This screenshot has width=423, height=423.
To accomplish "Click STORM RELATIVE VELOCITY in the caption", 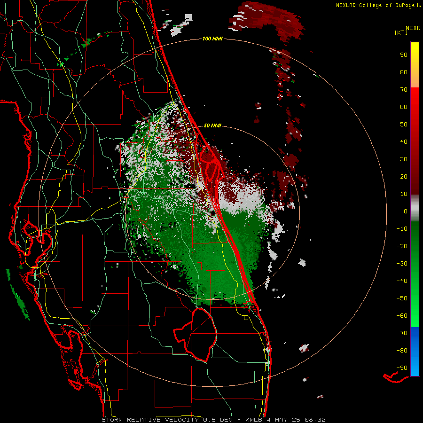I will 150,420.
